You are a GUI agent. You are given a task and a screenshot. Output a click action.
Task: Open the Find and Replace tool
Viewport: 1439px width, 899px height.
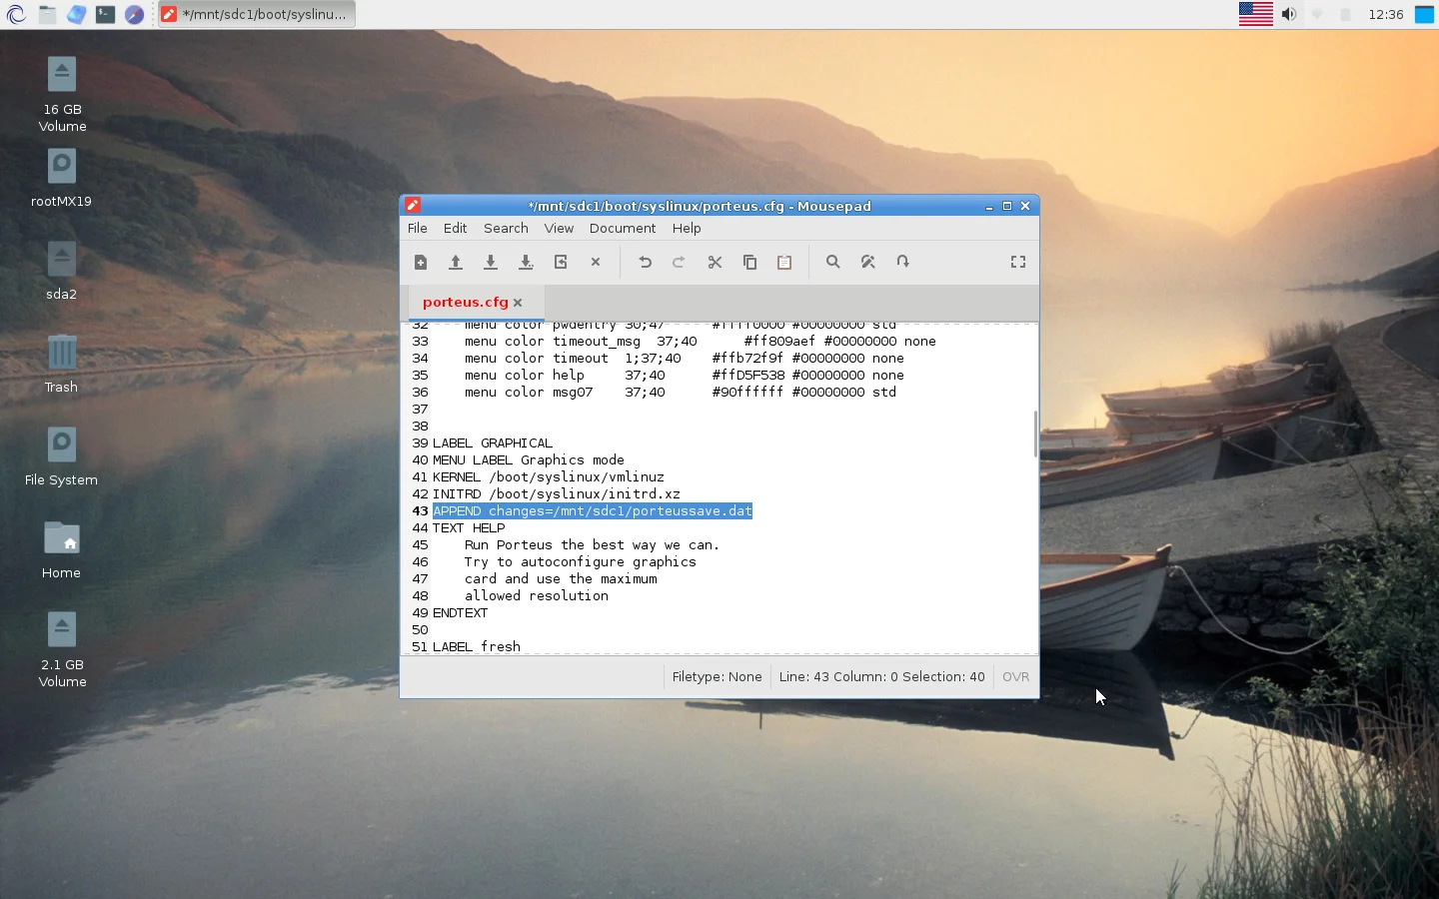point(867,262)
